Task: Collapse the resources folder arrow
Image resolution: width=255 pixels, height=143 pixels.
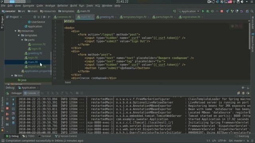Action: [16, 31]
